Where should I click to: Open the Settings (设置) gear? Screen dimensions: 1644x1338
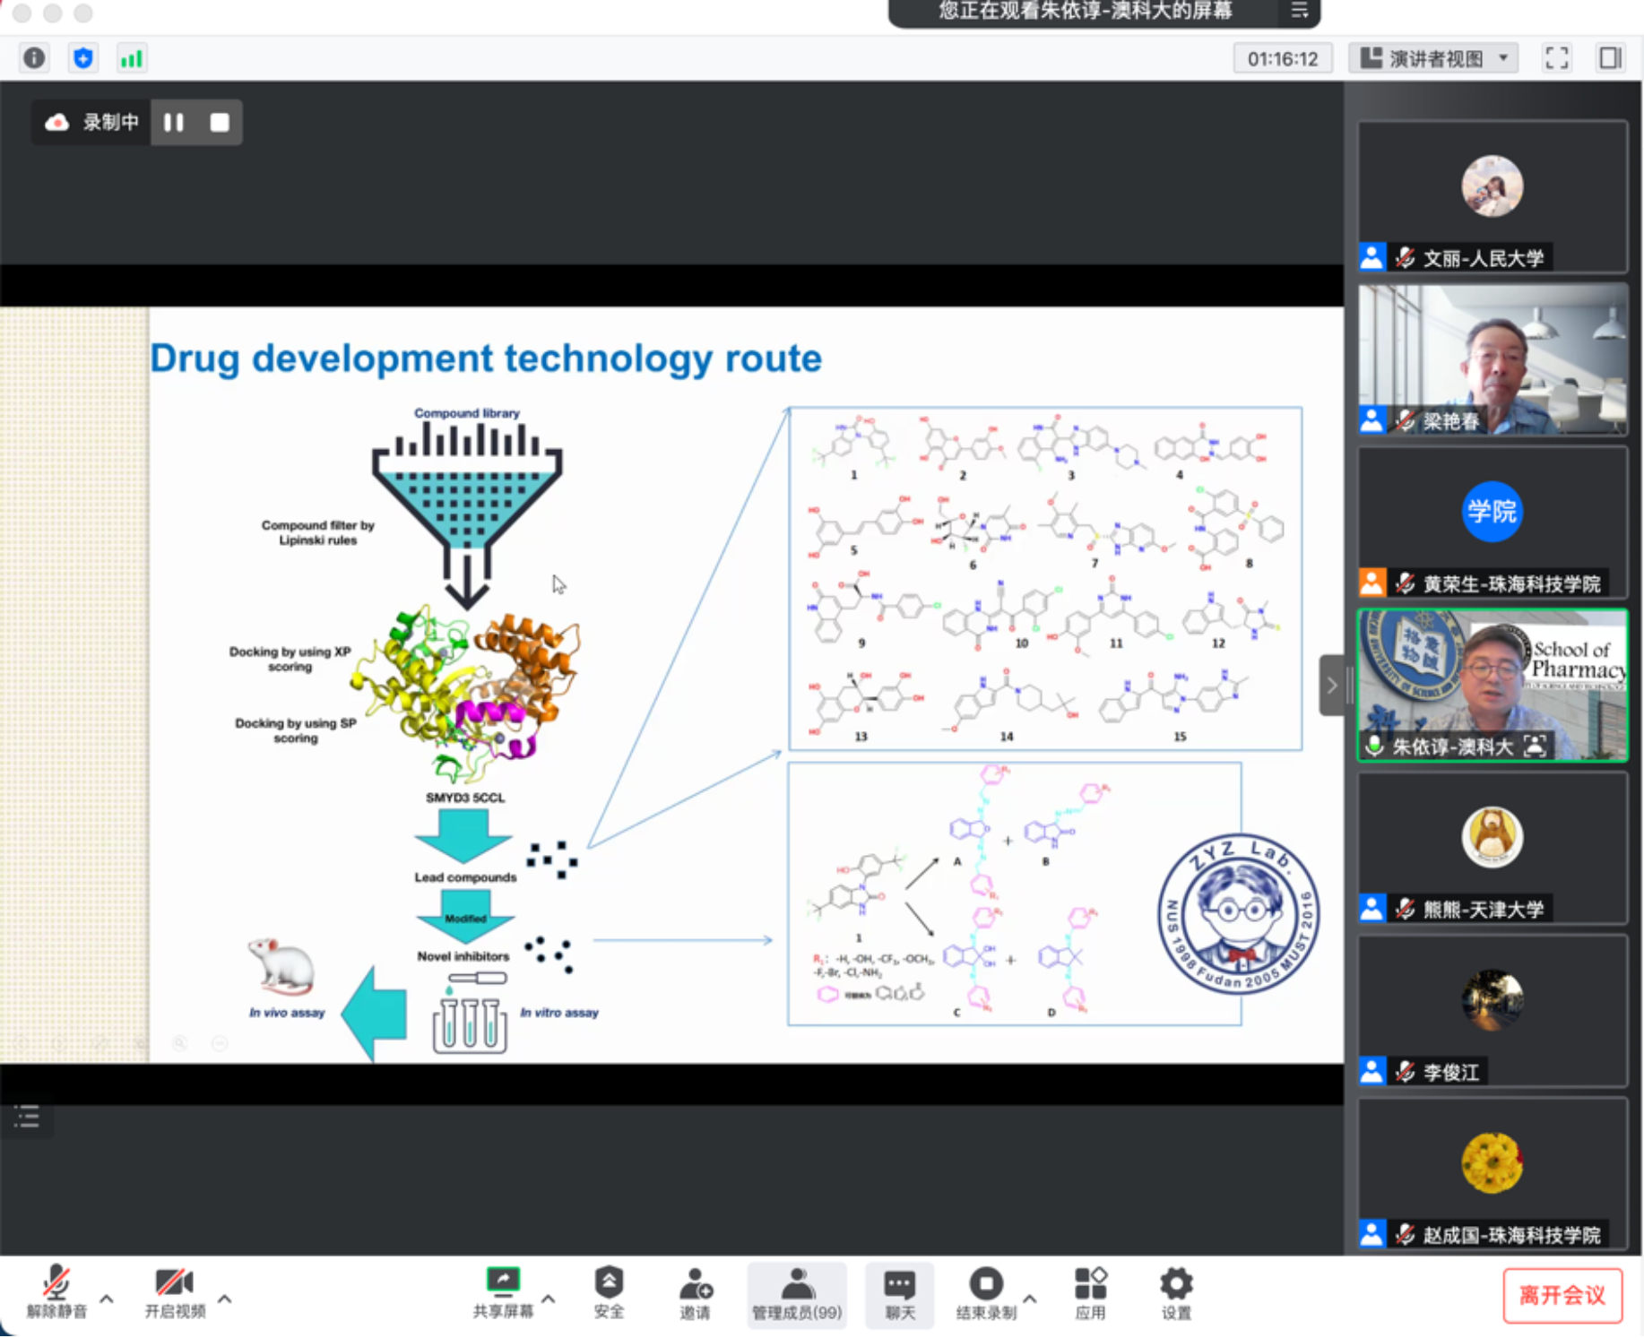pos(1176,1293)
